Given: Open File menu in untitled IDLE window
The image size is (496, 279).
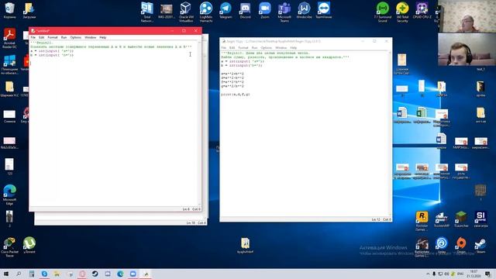Looking at the screenshot, I should 33,37.
